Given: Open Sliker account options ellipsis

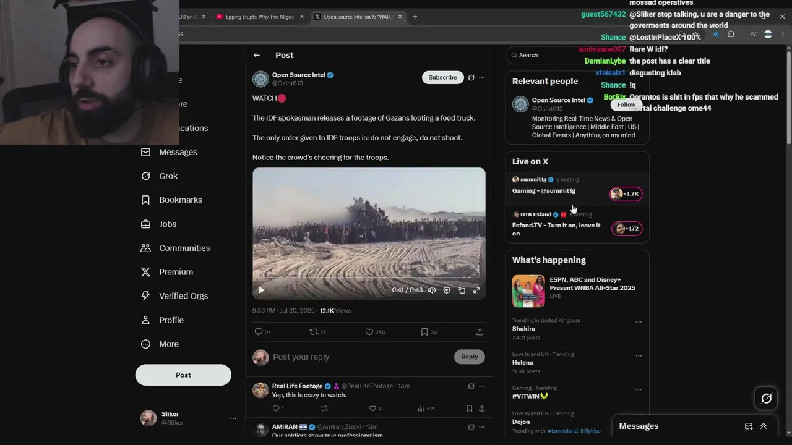Looking at the screenshot, I should [233, 418].
